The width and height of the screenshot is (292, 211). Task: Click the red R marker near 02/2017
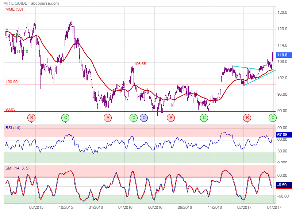[248, 118]
